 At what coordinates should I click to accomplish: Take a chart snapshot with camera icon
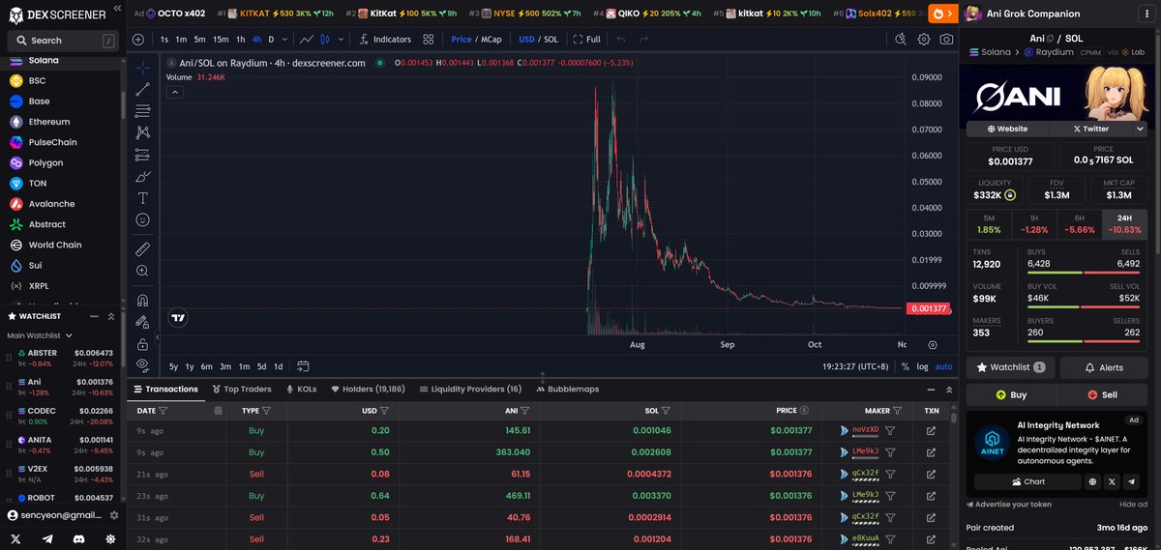point(946,40)
